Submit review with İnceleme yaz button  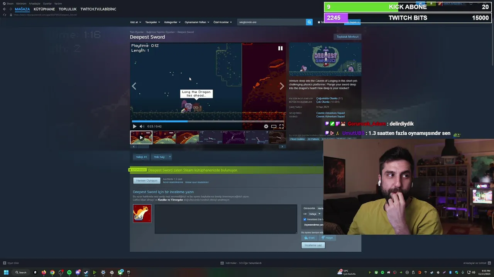click(313, 245)
